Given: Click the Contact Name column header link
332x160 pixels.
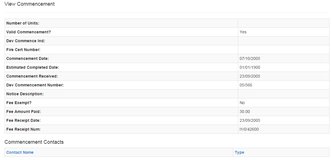Looking at the screenshot, I should [20, 152].
